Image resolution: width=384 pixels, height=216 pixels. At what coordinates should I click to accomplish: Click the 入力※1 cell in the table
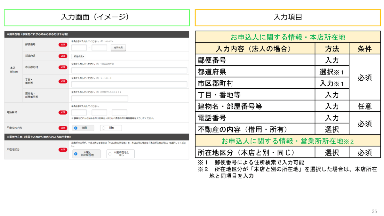point(332,83)
